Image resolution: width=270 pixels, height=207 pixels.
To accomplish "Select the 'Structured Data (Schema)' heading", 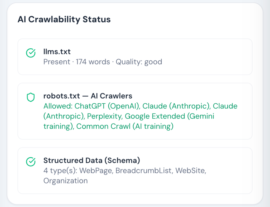I will point(92,161).
